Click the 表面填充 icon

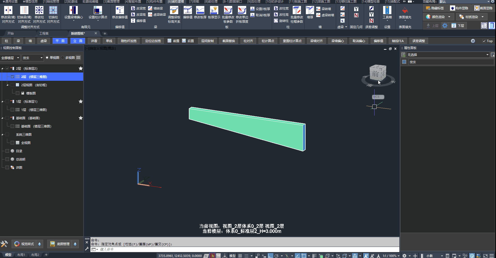click(x=405, y=11)
